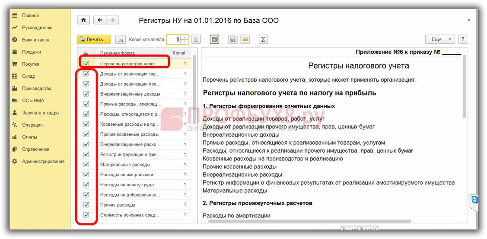Open the 'Зарплата и кадры' section

click(41, 113)
